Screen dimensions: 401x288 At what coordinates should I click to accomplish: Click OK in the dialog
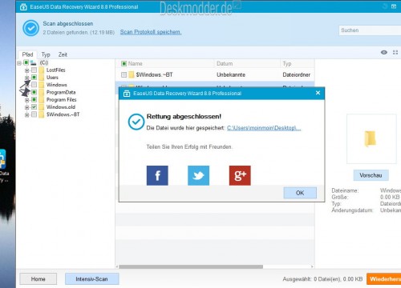pyautogui.click(x=300, y=193)
